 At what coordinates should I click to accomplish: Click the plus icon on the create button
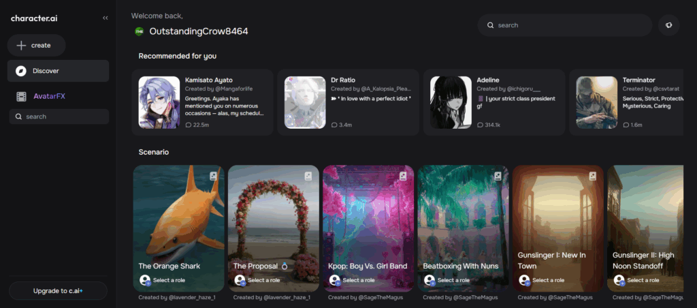[x=21, y=46]
